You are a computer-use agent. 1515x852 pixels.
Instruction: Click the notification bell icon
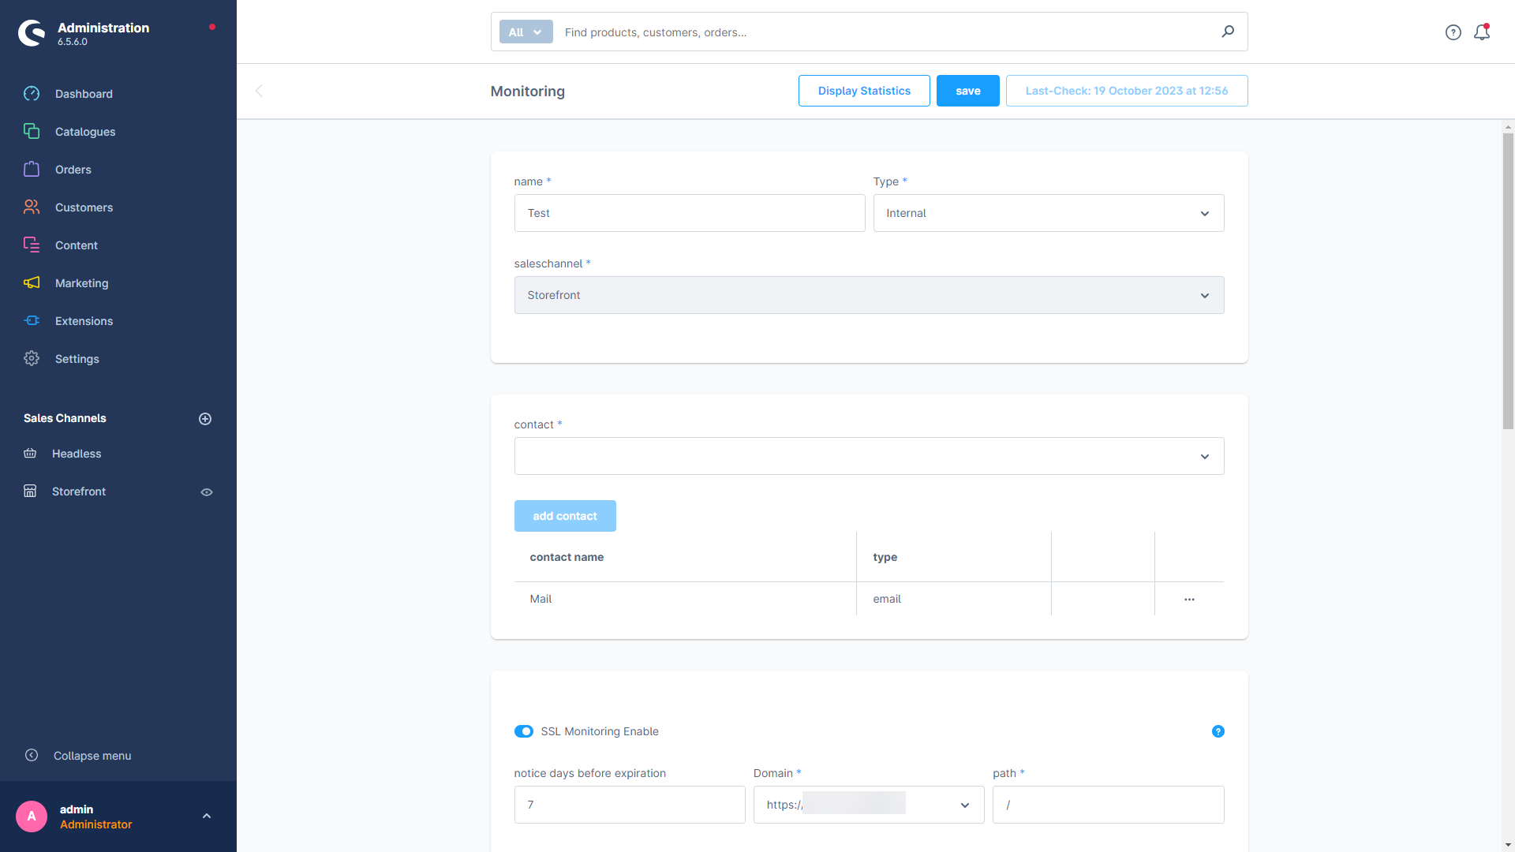[1482, 32]
